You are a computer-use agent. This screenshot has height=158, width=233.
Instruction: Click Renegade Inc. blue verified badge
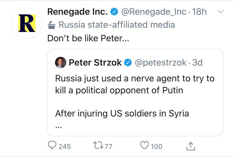coord(114,12)
